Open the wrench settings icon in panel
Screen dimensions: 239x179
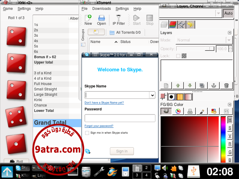click(99, 172)
